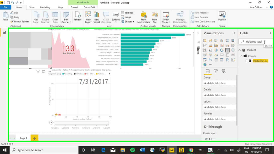Screen dimensions: 274x154
Task: Open the Help ribbon tab
Action: [x=60, y=7]
